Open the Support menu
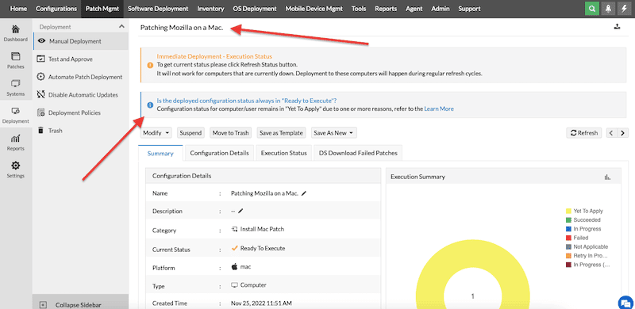 (469, 9)
